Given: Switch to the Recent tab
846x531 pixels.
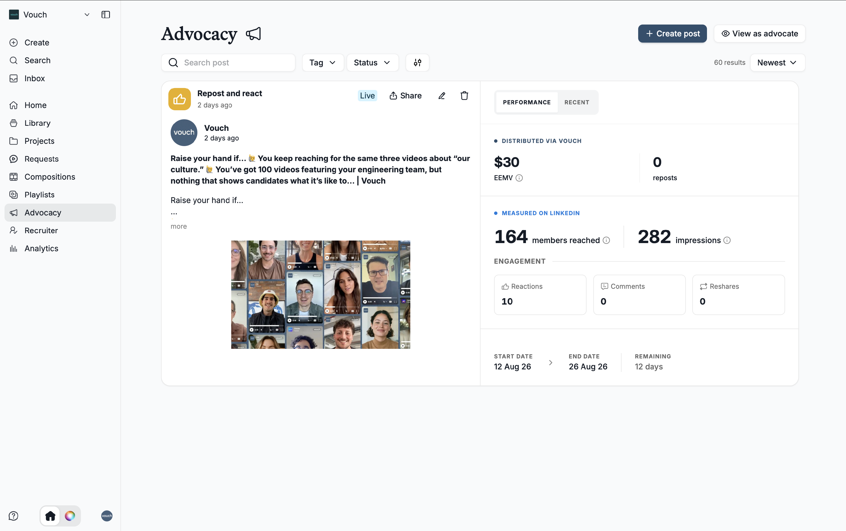Looking at the screenshot, I should [x=577, y=102].
